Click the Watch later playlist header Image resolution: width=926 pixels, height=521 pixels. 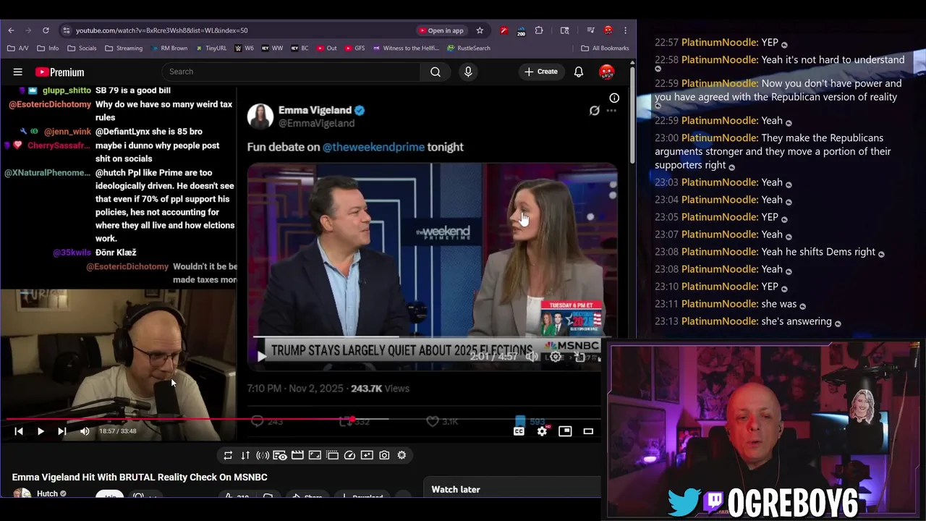point(456,490)
